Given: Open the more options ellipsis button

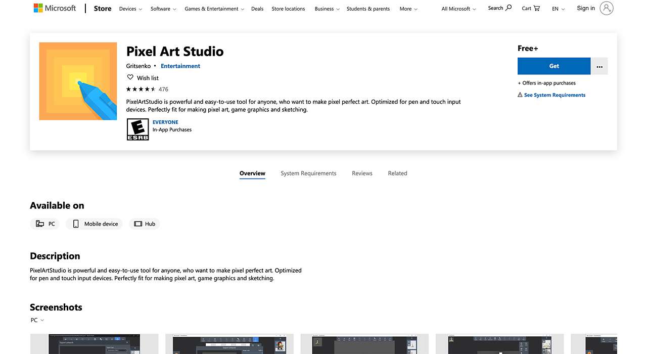Looking at the screenshot, I should pos(599,66).
